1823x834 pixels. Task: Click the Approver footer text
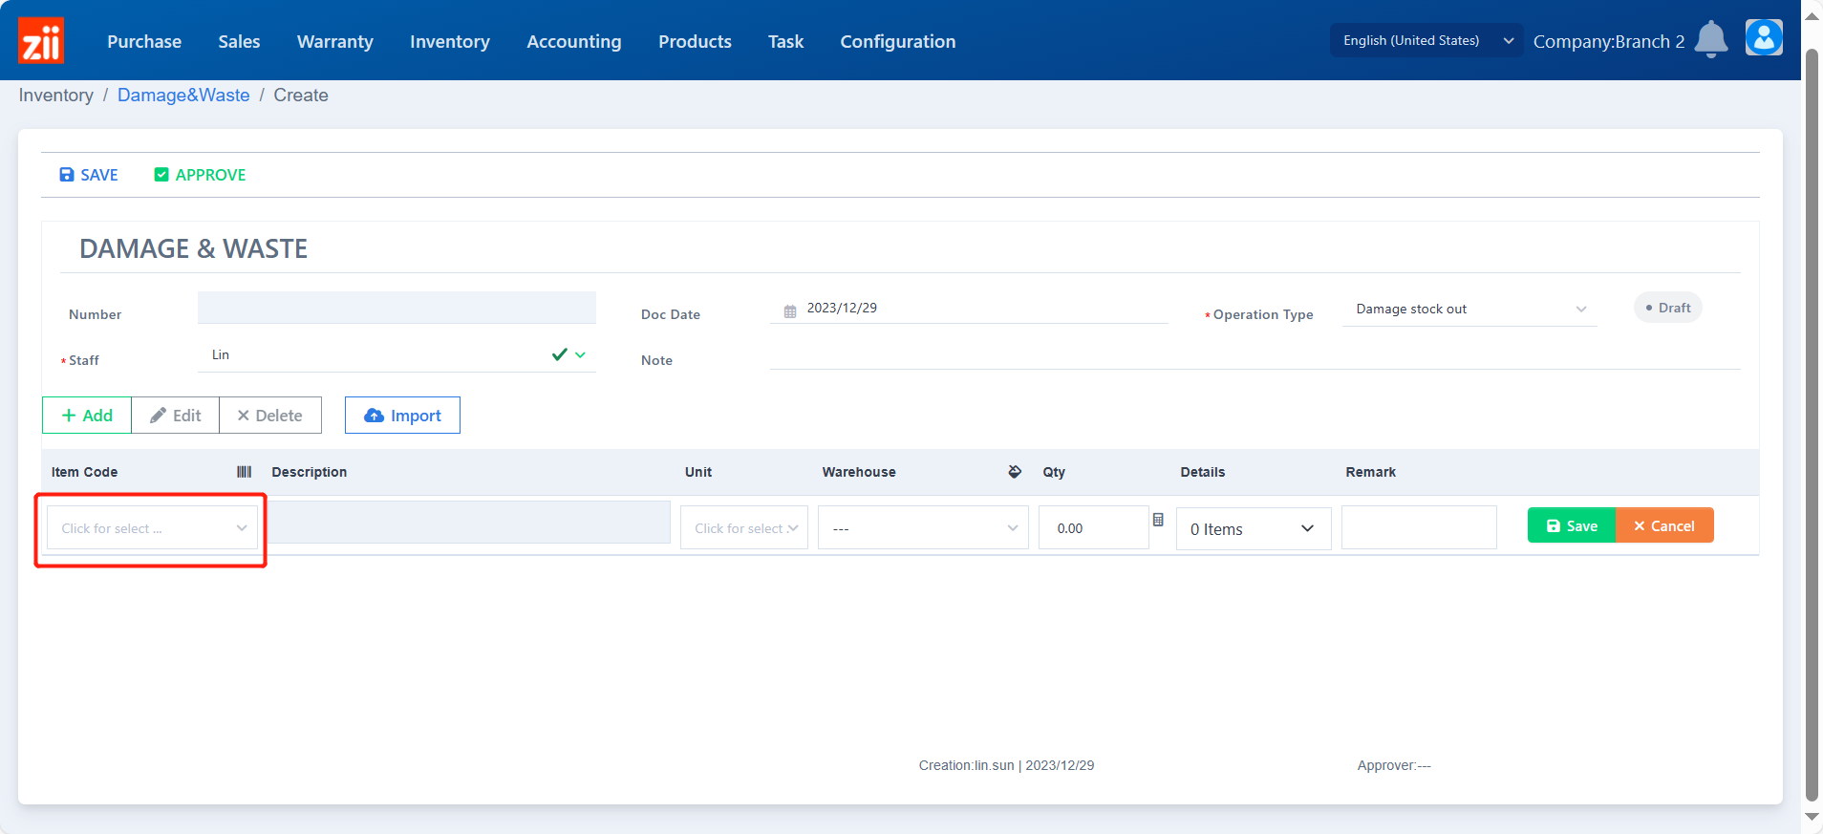pyautogui.click(x=1394, y=765)
